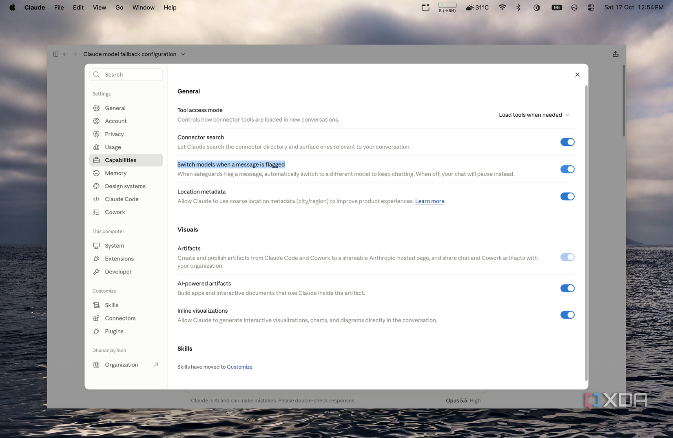
Task: Click the Privacy shield icon
Action: click(x=96, y=134)
